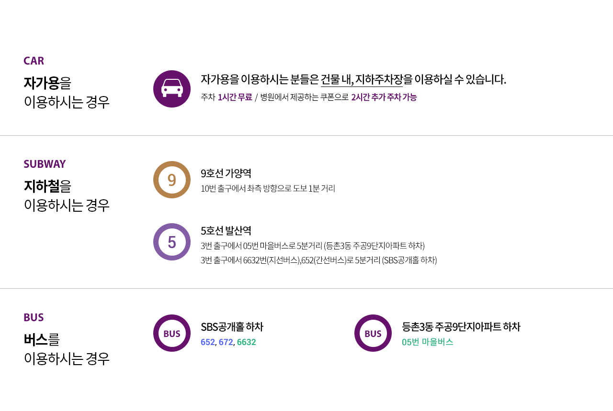Click the SBS공개홀 하차 stop title
The height and width of the screenshot is (411, 613).
(x=232, y=327)
